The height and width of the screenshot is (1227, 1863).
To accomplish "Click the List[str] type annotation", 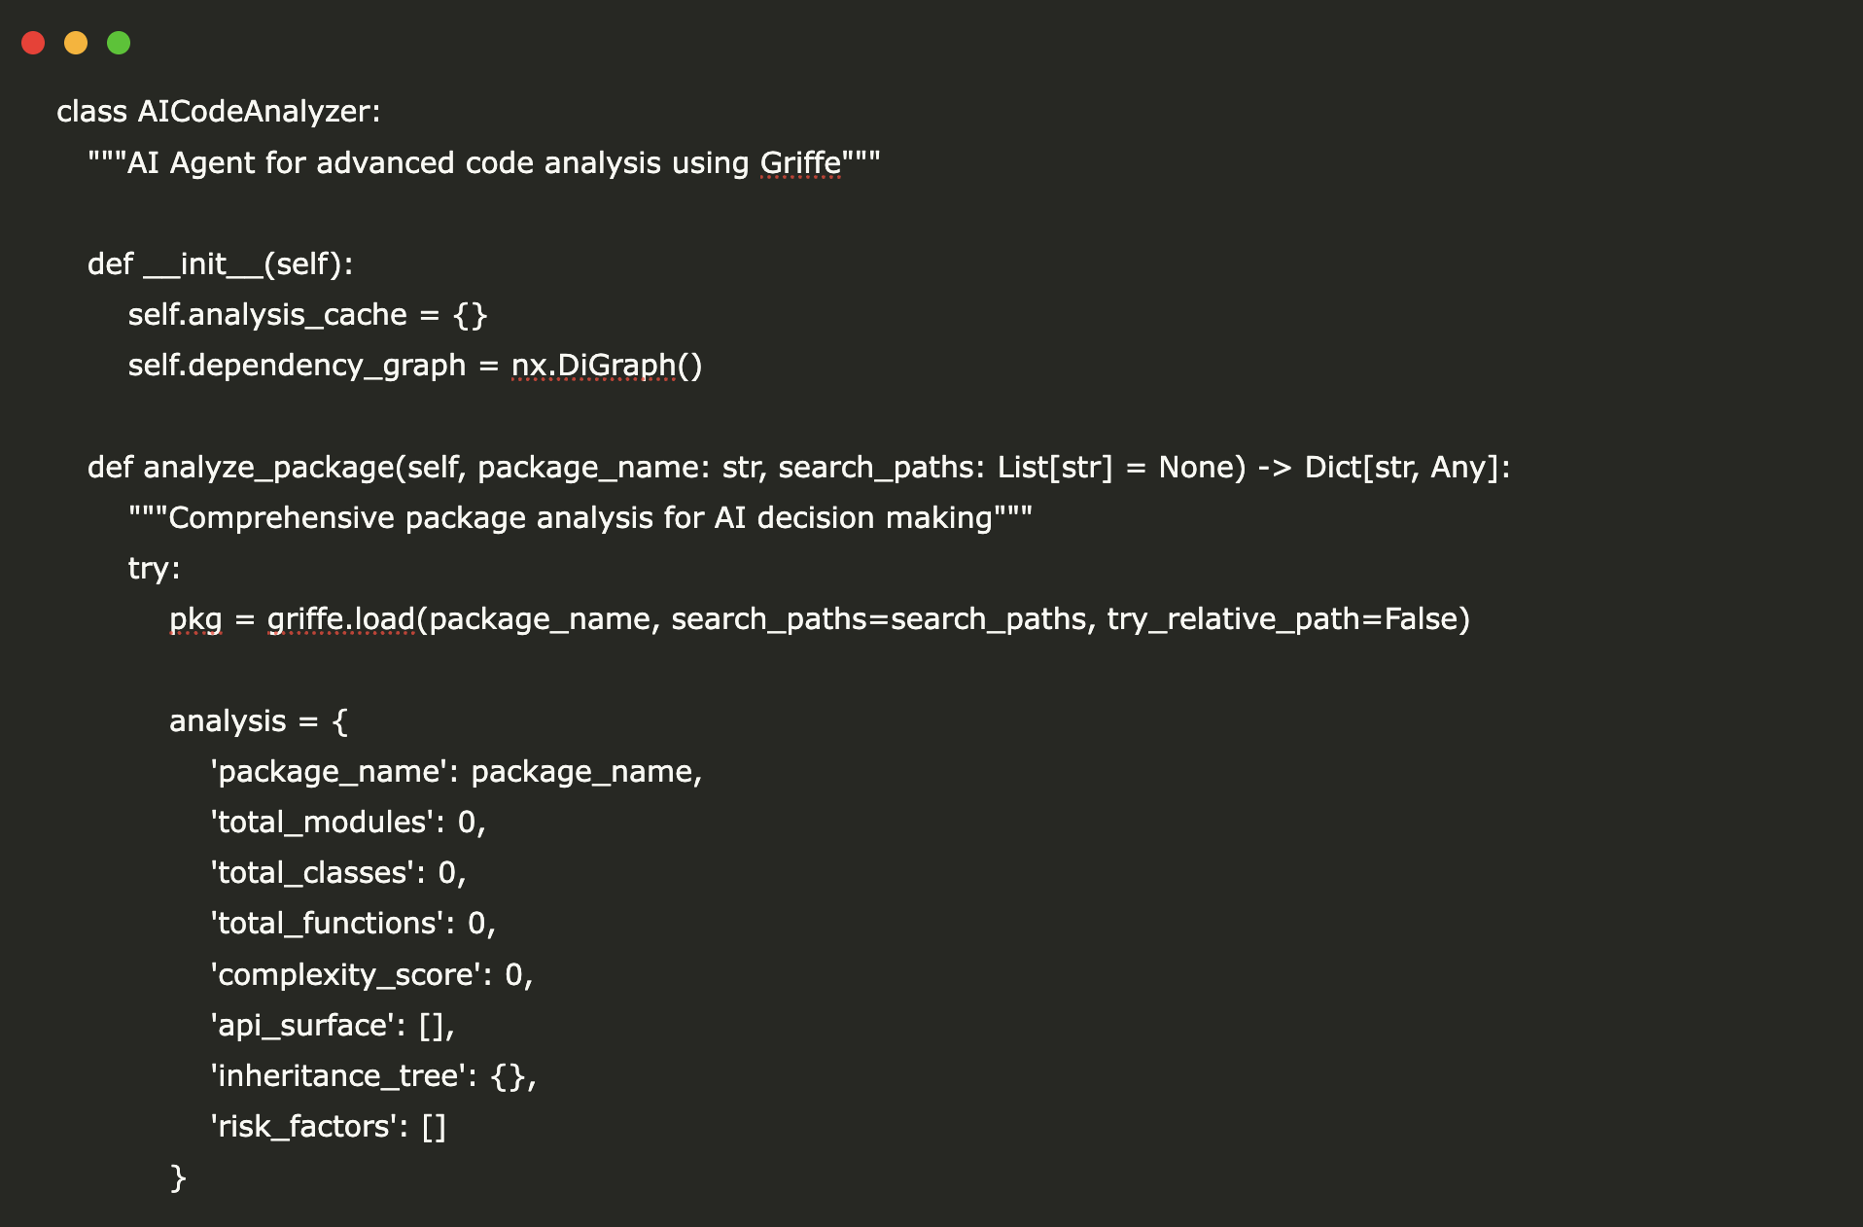I will pos(1054,468).
